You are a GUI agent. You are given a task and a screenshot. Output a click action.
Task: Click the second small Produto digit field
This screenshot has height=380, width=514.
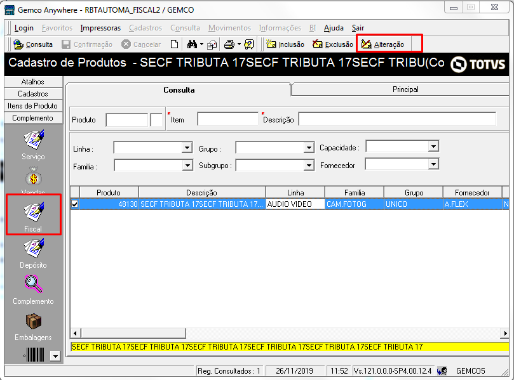[156, 120]
